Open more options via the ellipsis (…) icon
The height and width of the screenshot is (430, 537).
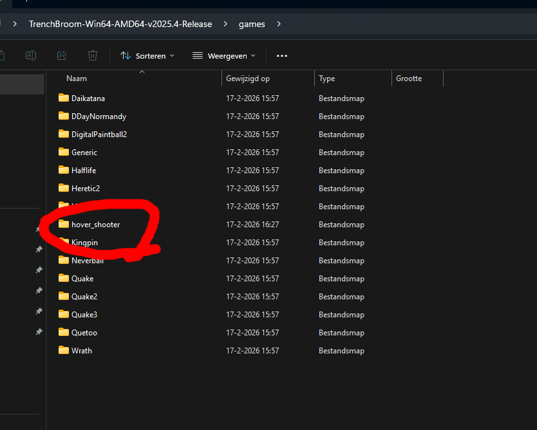(281, 56)
